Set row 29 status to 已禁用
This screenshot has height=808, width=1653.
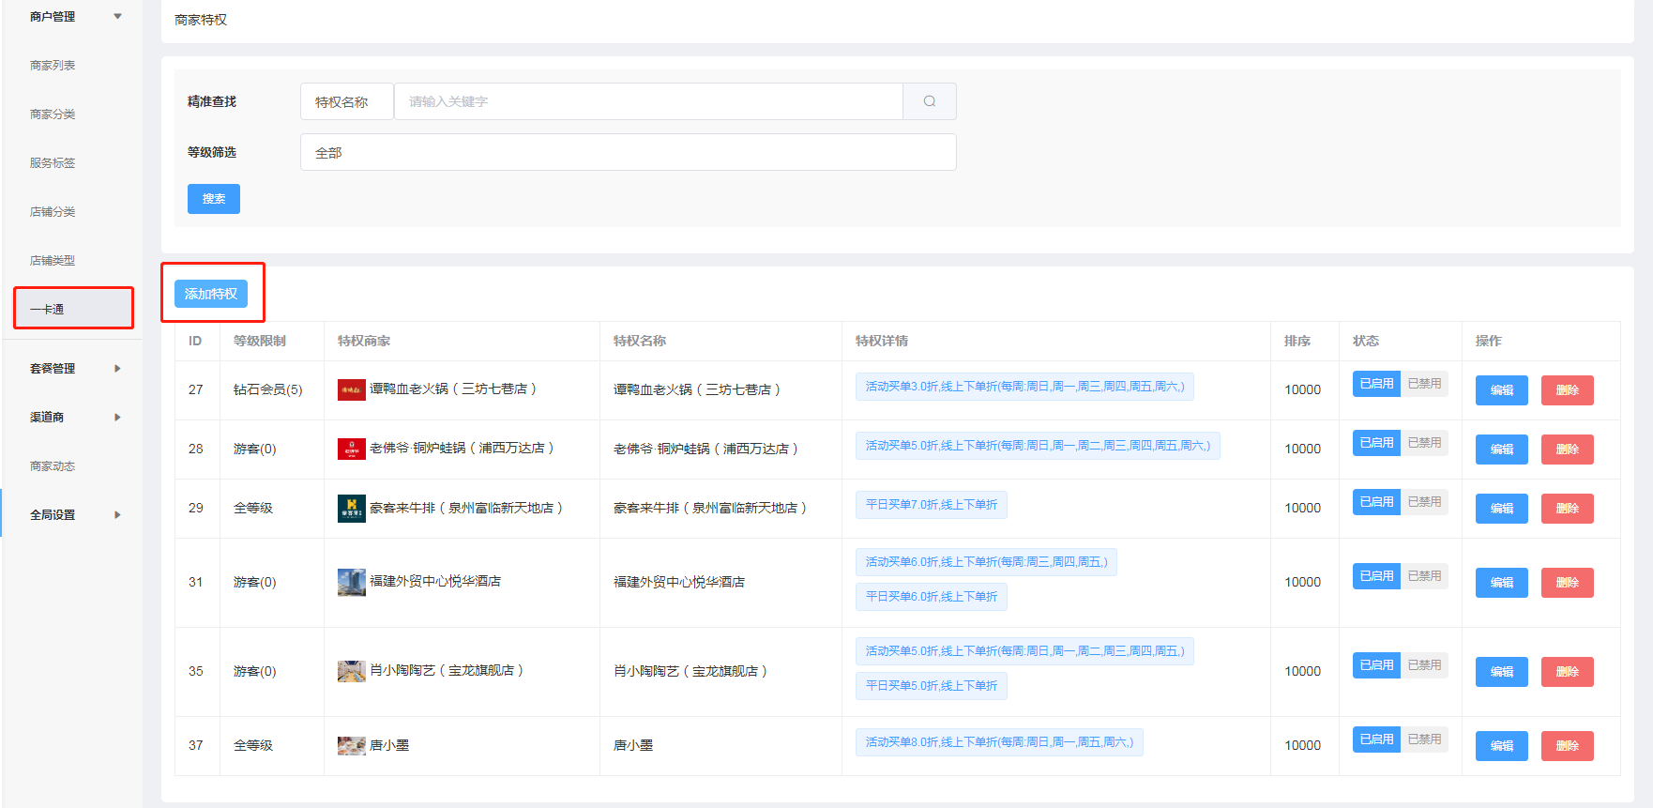[1424, 502]
